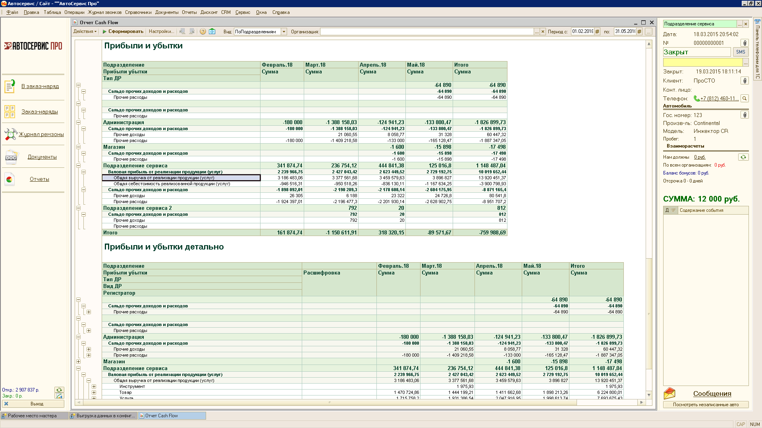762x428 pixels.
Task: Click the vertical scrollbar down arrow
Action: click(649, 395)
